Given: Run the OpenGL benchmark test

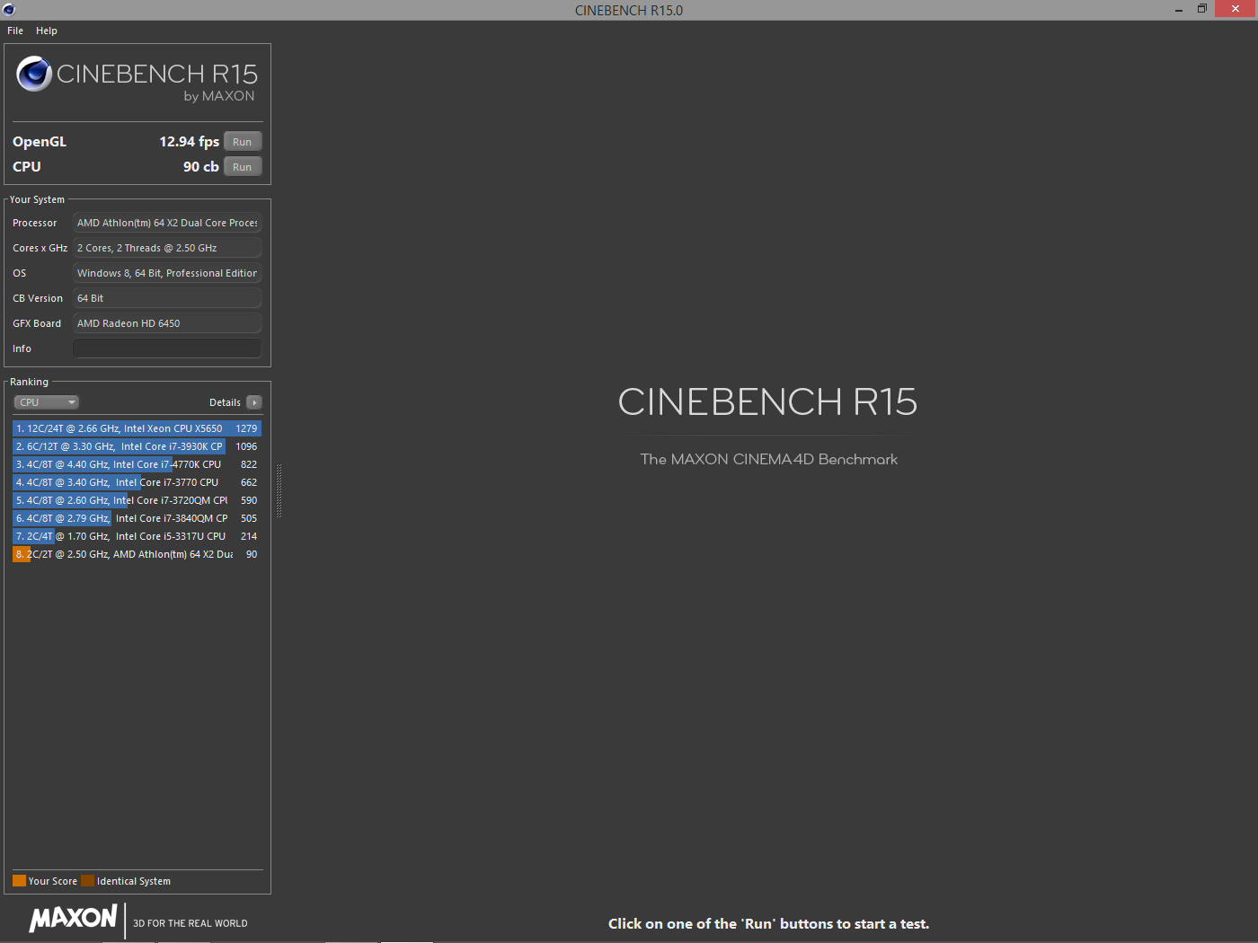Looking at the screenshot, I should [243, 142].
